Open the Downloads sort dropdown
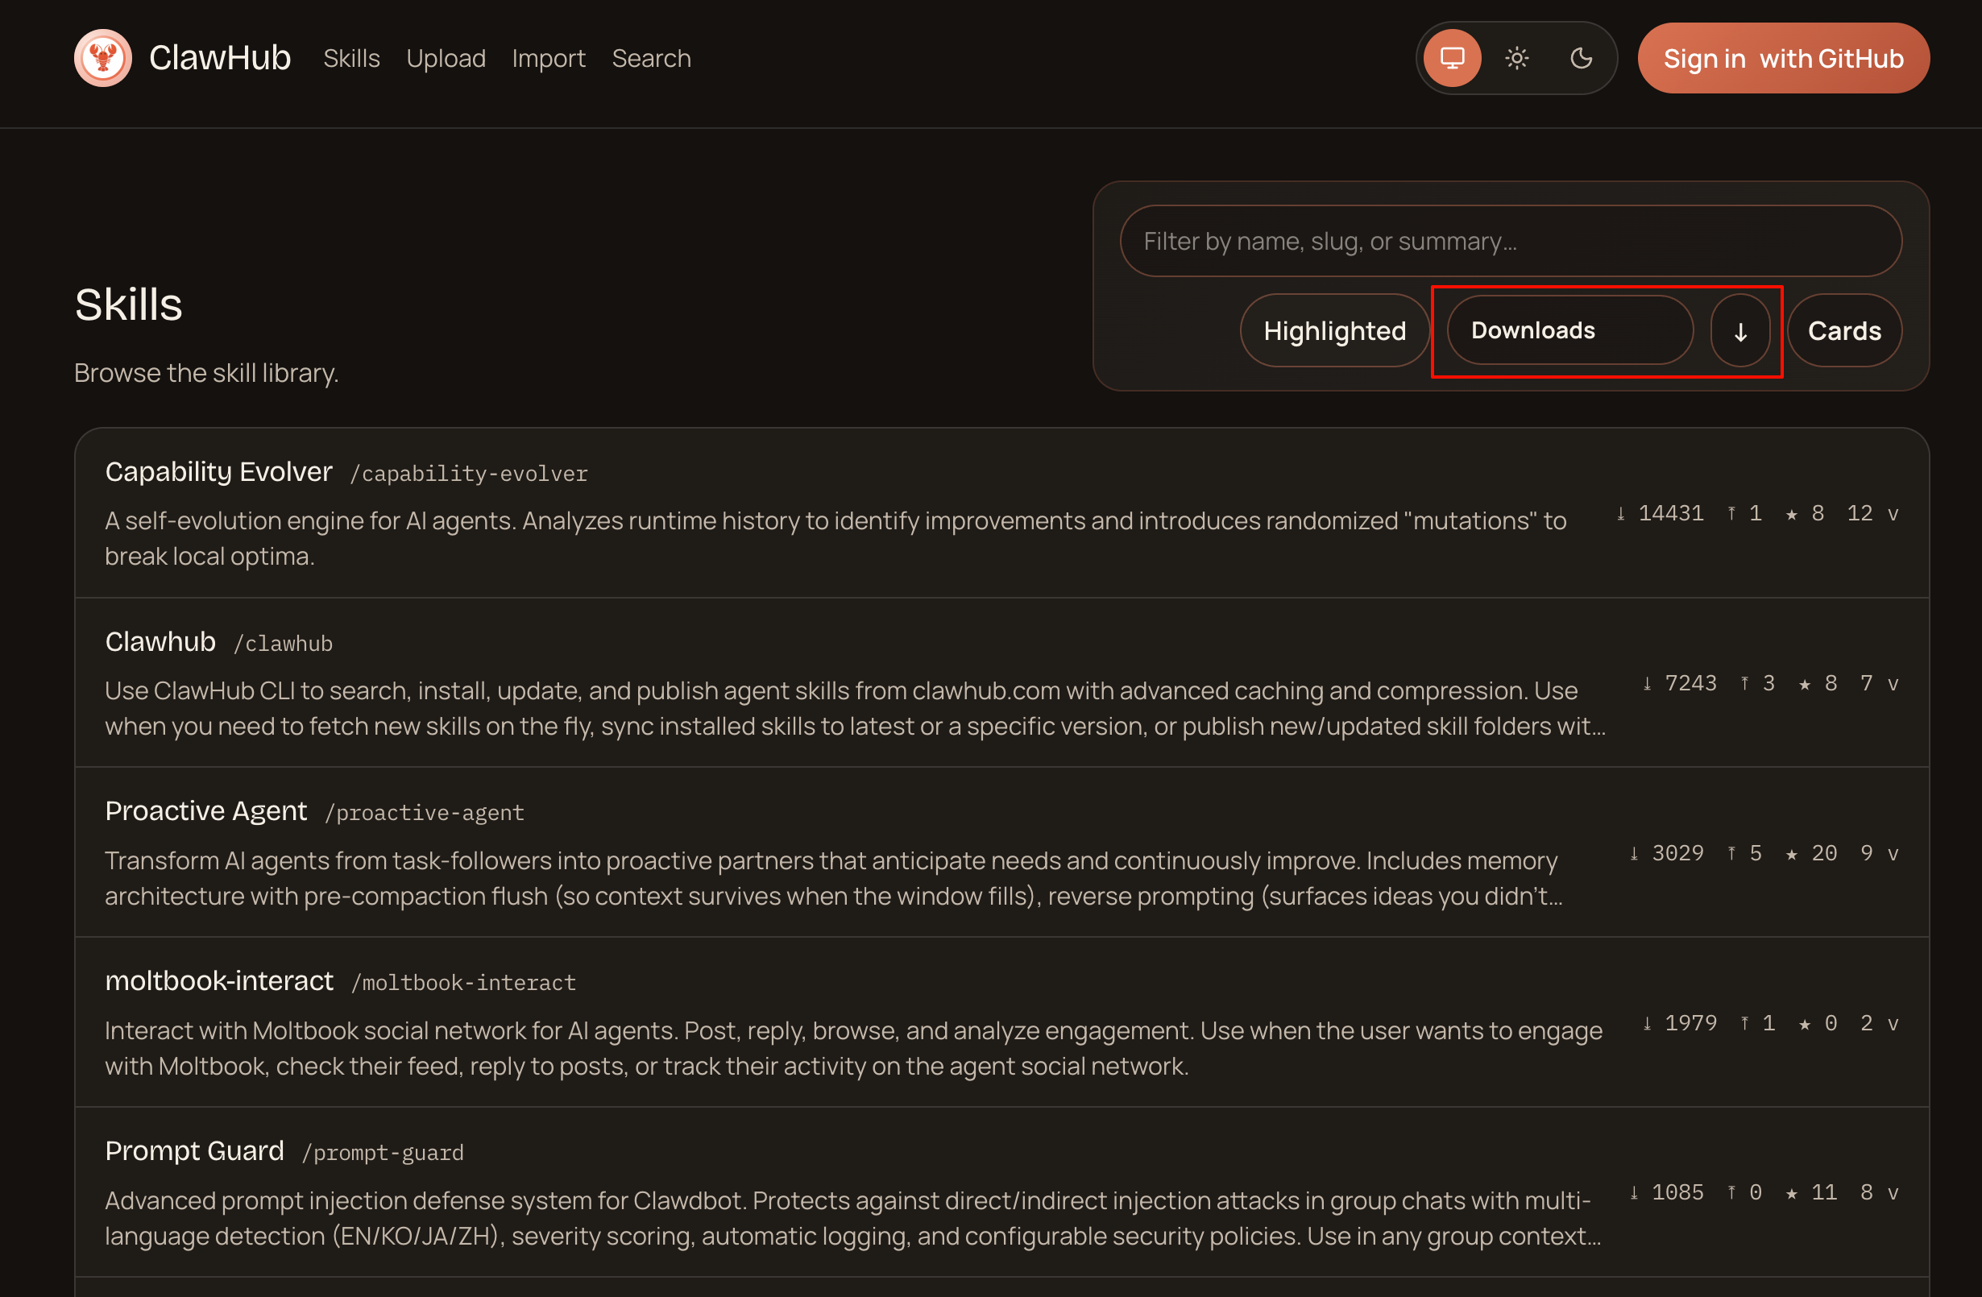Screen dimensions: 1982x1297 click(1569, 331)
